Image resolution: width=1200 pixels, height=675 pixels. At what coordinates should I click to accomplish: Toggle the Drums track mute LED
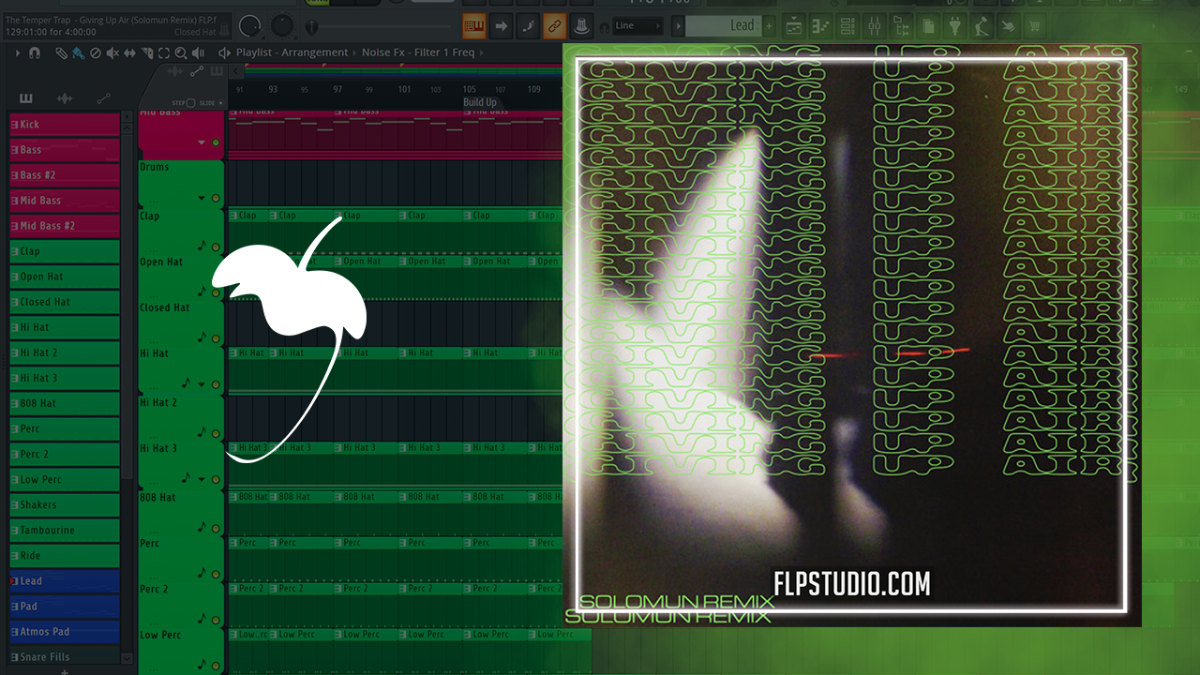click(x=216, y=199)
